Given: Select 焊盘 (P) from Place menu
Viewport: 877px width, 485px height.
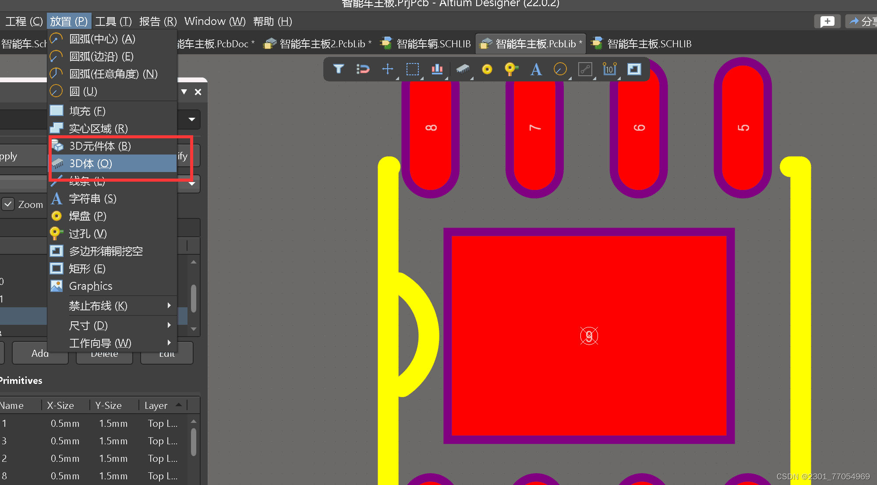Looking at the screenshot, I should 88,216.
